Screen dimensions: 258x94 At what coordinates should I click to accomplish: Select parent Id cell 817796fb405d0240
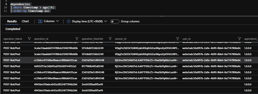93,66
